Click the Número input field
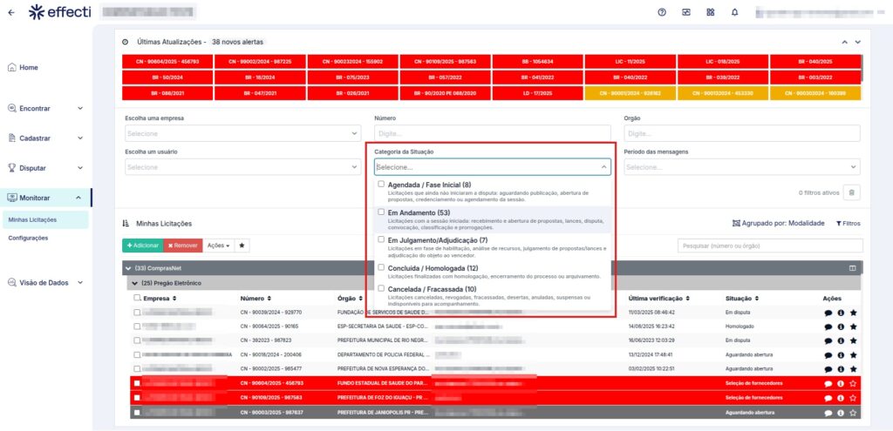The height and width of the screenshot is (431, 893). tap(493, 133)
